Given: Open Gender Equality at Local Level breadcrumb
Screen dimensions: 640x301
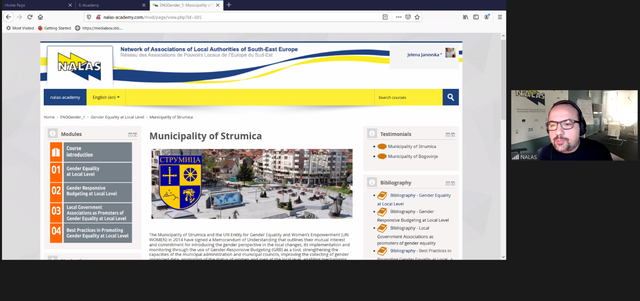Looking at the screenshot, I should click(x=117, y=117).
